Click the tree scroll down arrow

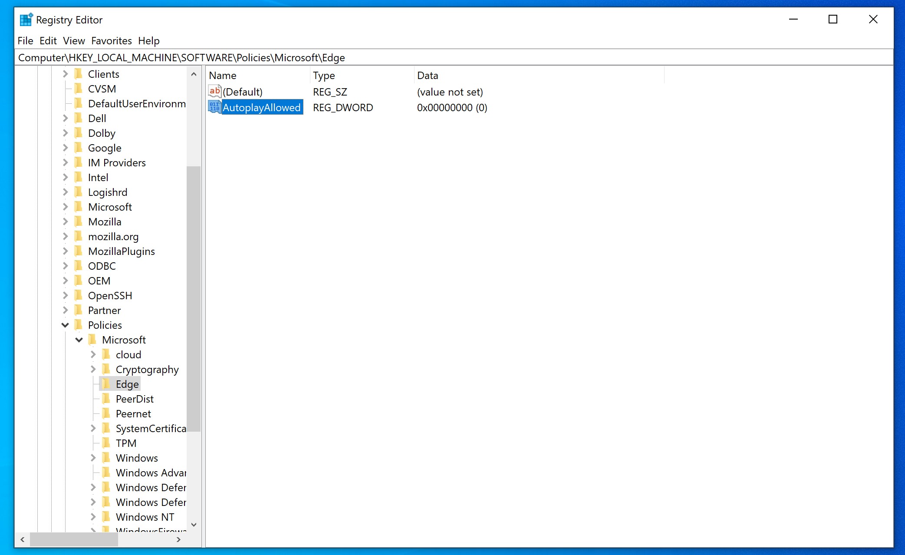194,525
